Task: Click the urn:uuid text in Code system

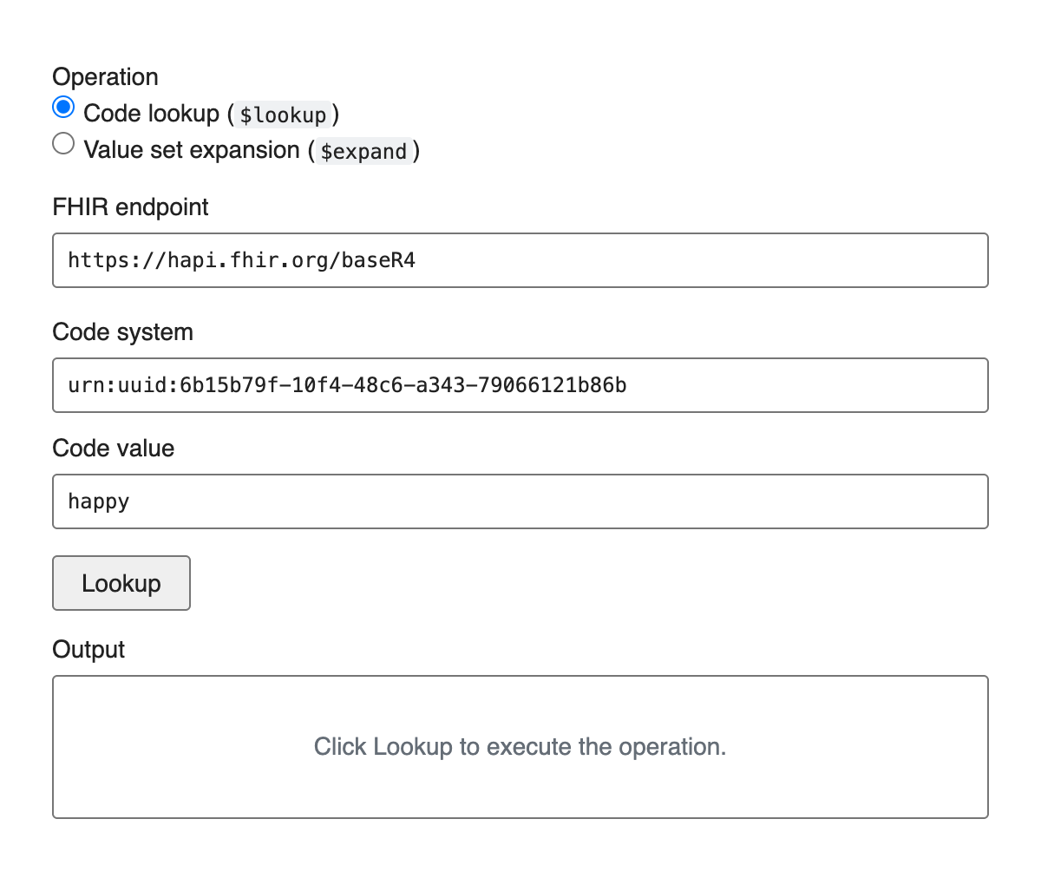Action: click(x=347, y=385)
